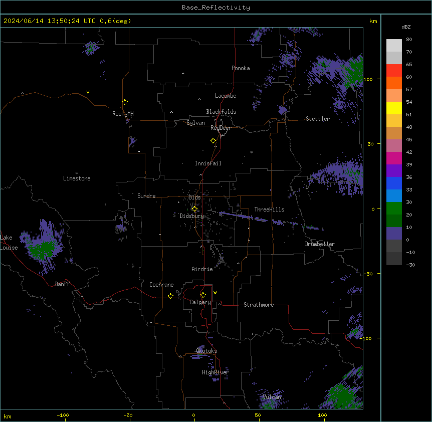Pick the purple 39-36 dBZ legend swatch
The width and height of the screenshot is (432, 422).
click(x=394, y=170)
